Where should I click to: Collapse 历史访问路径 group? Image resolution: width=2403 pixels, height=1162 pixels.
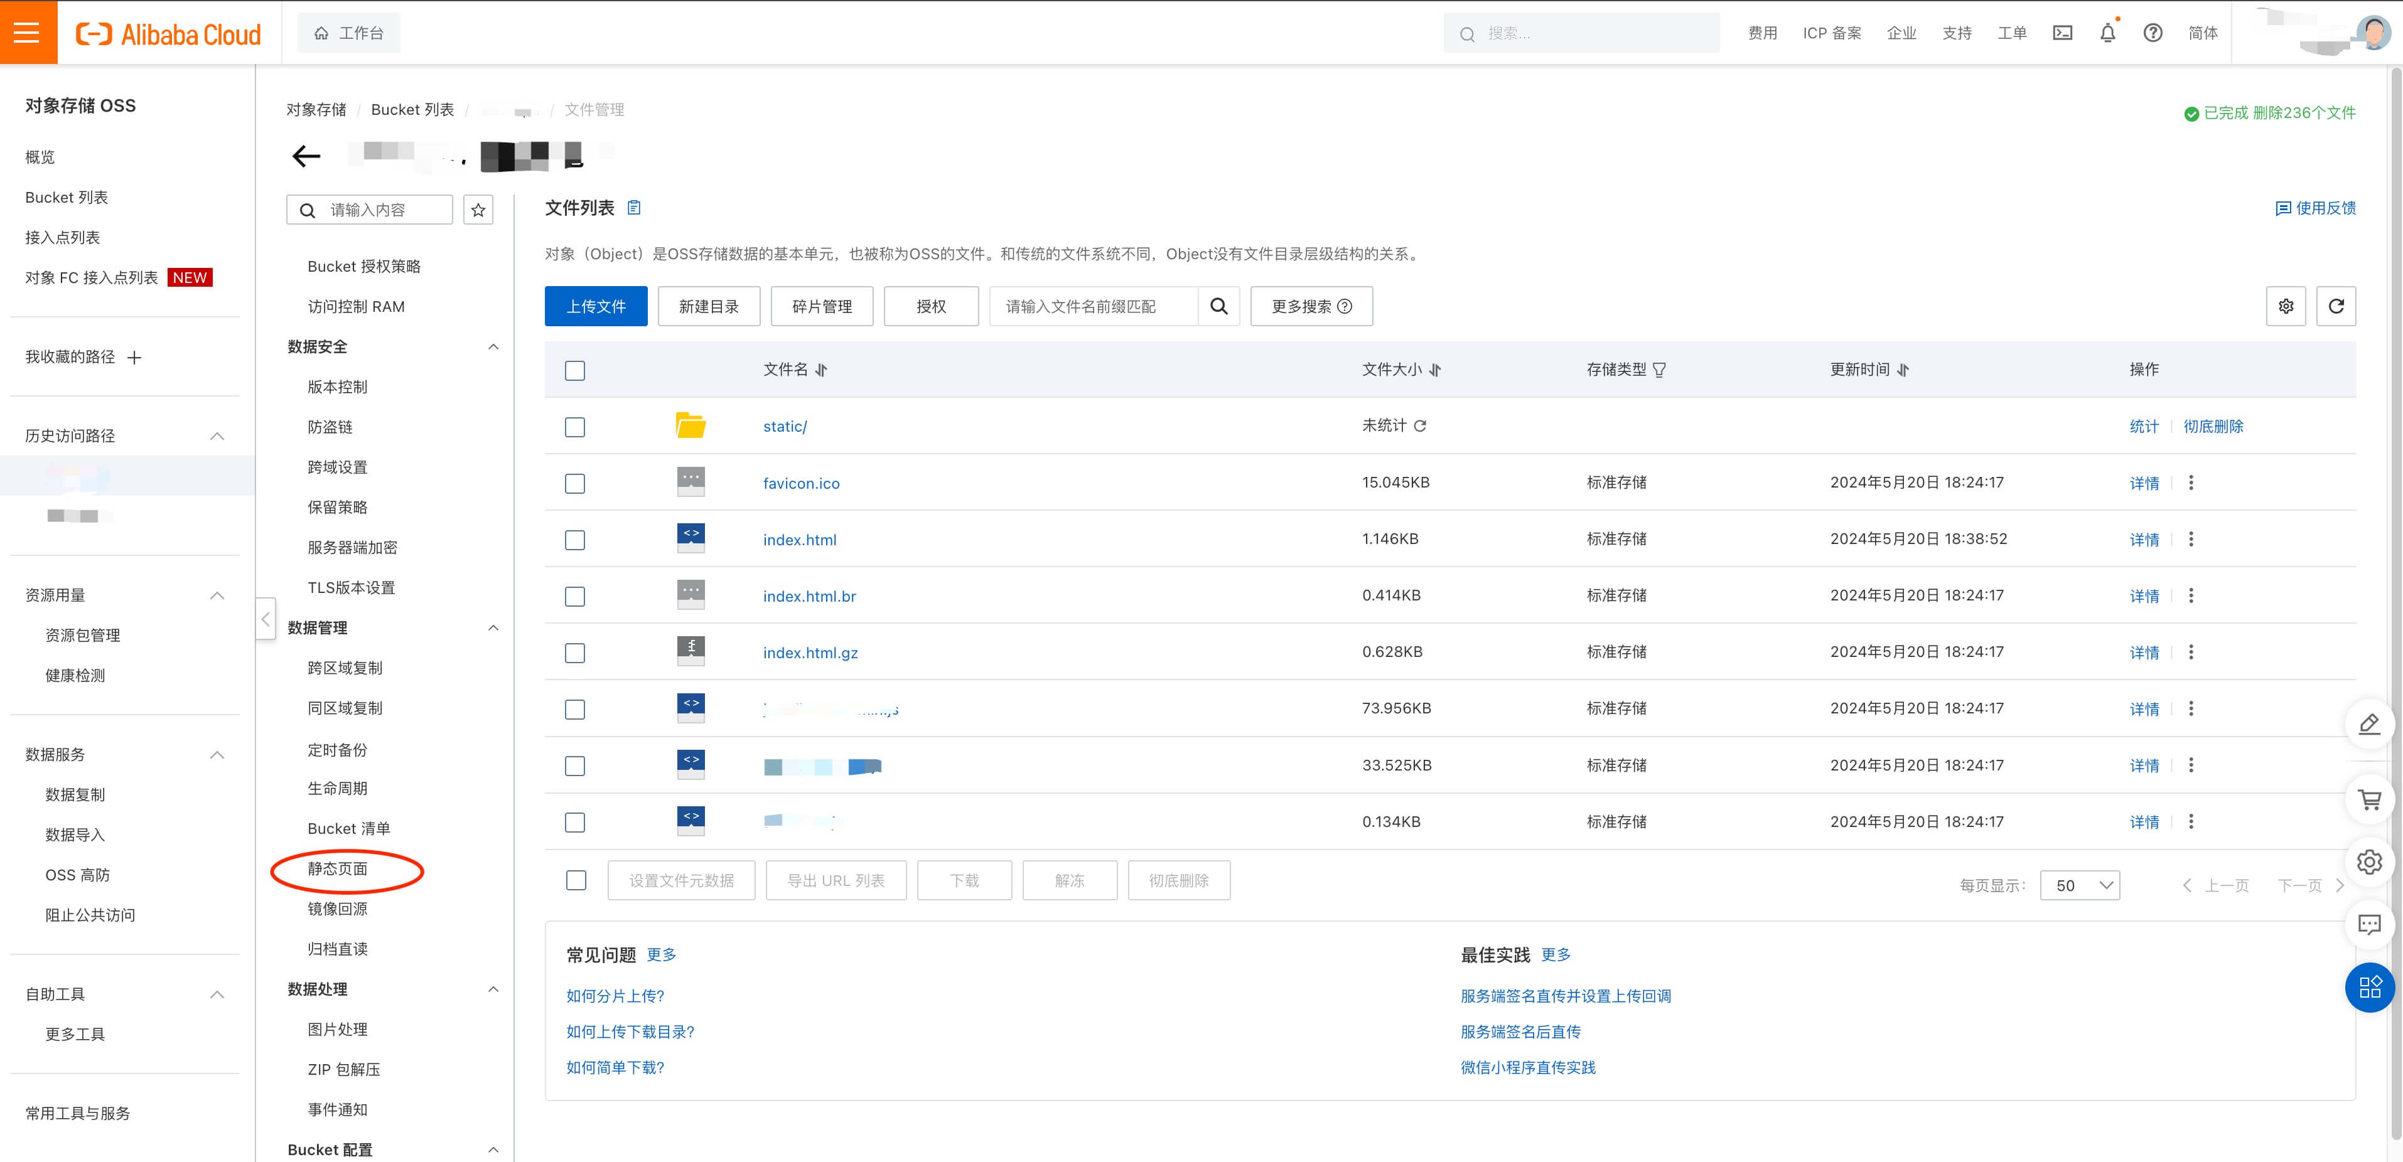coord(217,435)
